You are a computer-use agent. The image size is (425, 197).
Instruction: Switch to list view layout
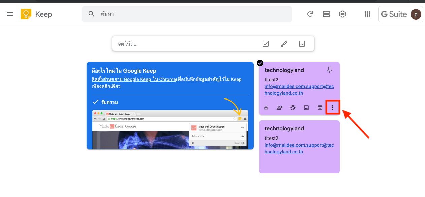(x=326, y=14)
